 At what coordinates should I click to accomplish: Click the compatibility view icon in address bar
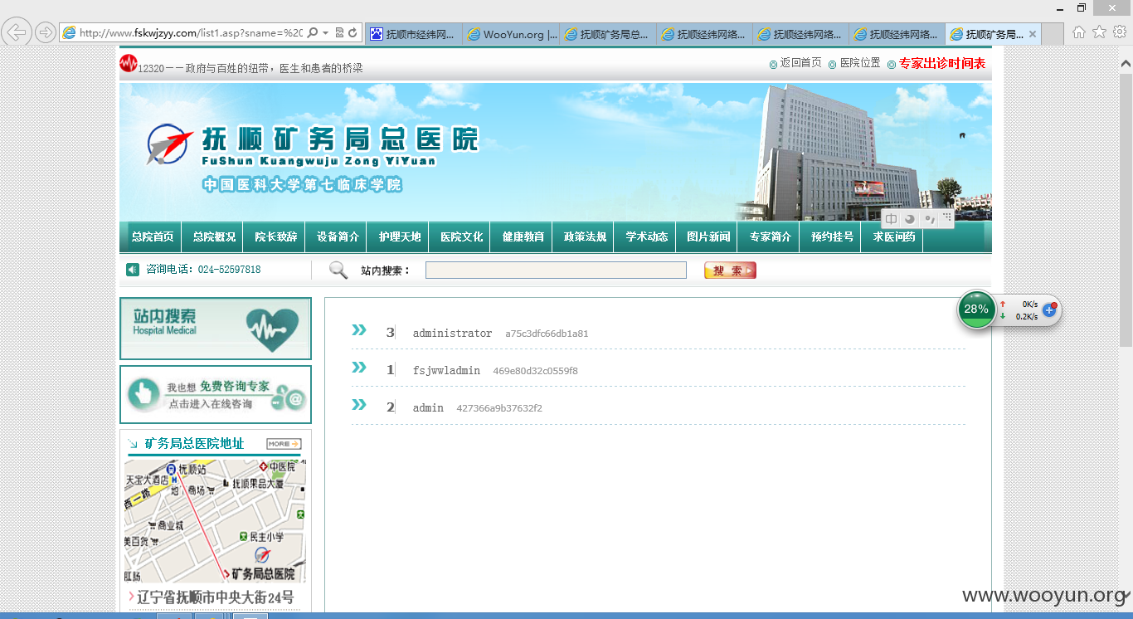(x=339, y=33)
